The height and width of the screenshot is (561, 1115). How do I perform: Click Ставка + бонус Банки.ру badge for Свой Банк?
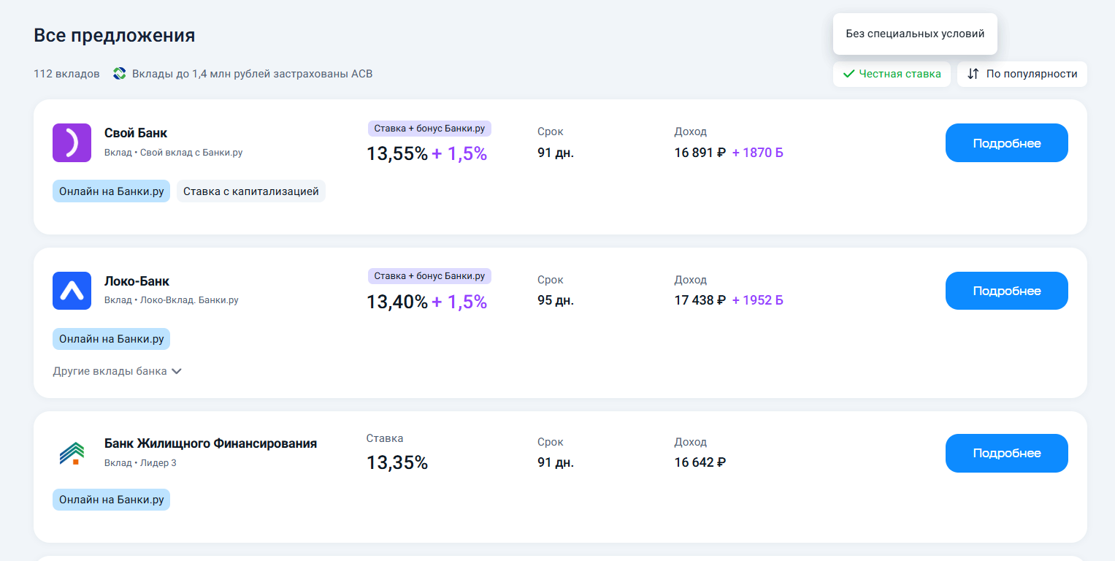click(x=429, y=129)
